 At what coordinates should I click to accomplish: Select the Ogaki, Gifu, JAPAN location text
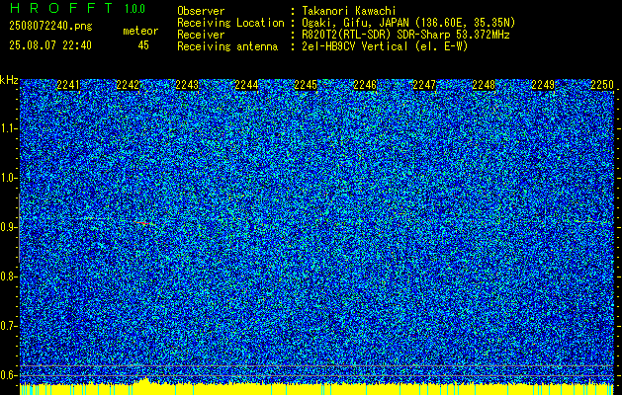pyautogui.click(x=408, y=23)
